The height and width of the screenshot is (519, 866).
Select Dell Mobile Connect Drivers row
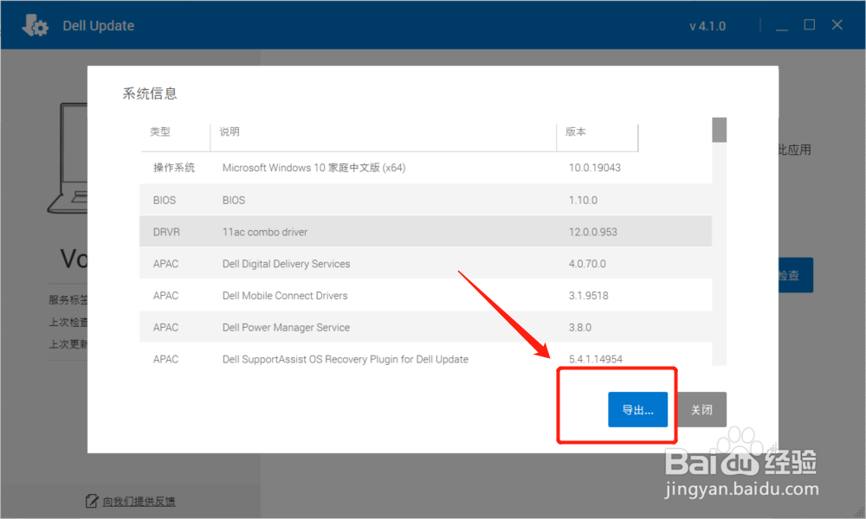point(426,296)
